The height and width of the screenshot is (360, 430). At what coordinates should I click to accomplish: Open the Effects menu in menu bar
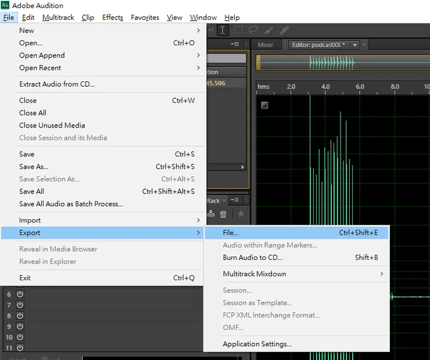[112, 17]
